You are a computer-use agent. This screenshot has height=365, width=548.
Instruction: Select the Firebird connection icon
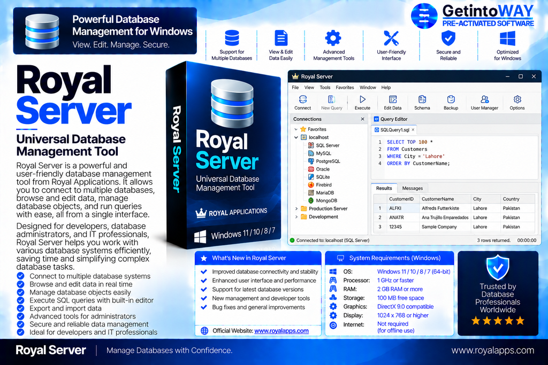[x=311, y=184]
